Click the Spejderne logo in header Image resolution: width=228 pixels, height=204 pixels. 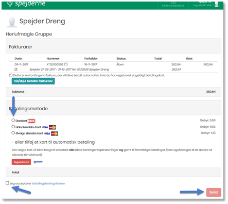(26, 4)
